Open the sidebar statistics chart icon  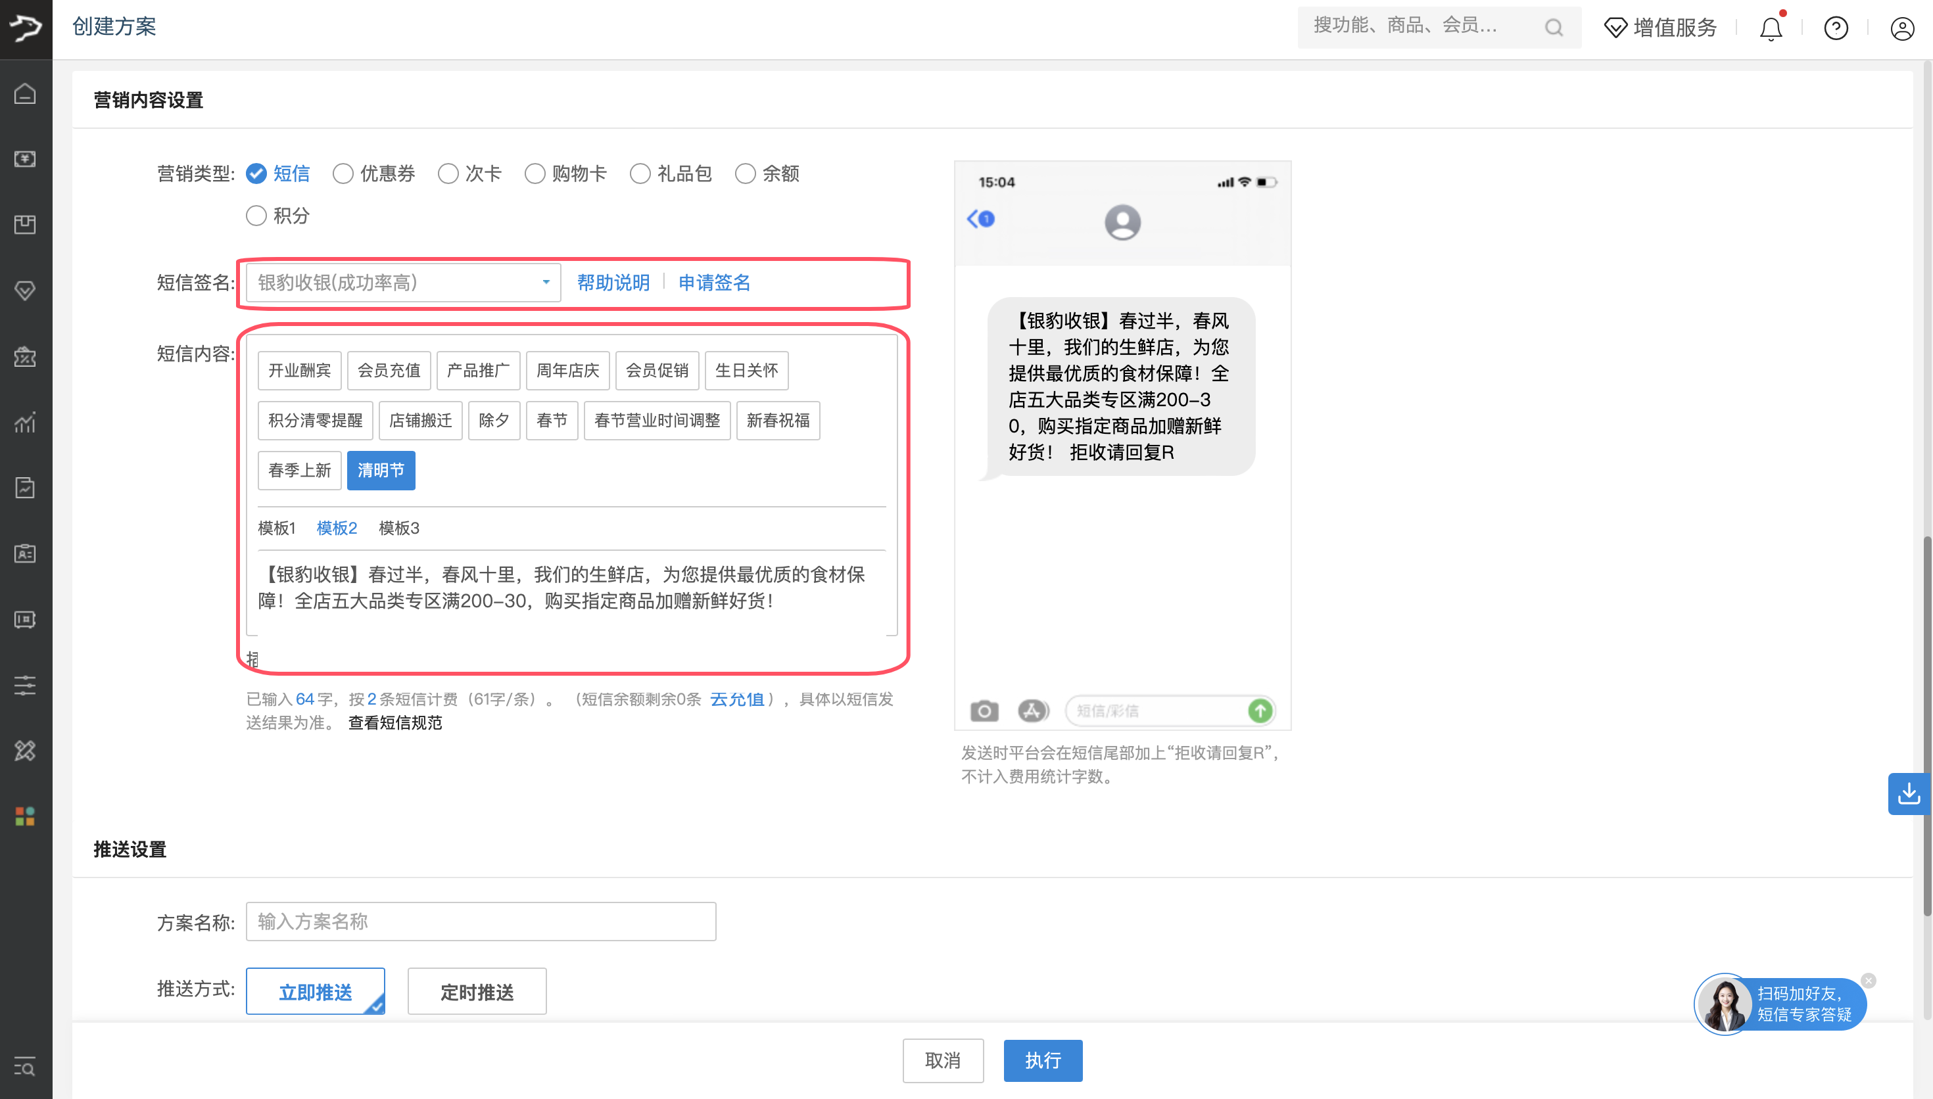click(x=25, y=422)
